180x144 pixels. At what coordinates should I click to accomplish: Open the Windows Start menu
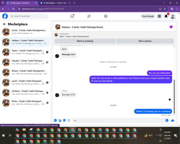[x=3, y=135]
